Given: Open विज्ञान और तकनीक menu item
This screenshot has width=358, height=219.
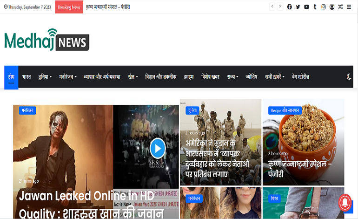Looking at the screenshot, I should coord(161,77).
